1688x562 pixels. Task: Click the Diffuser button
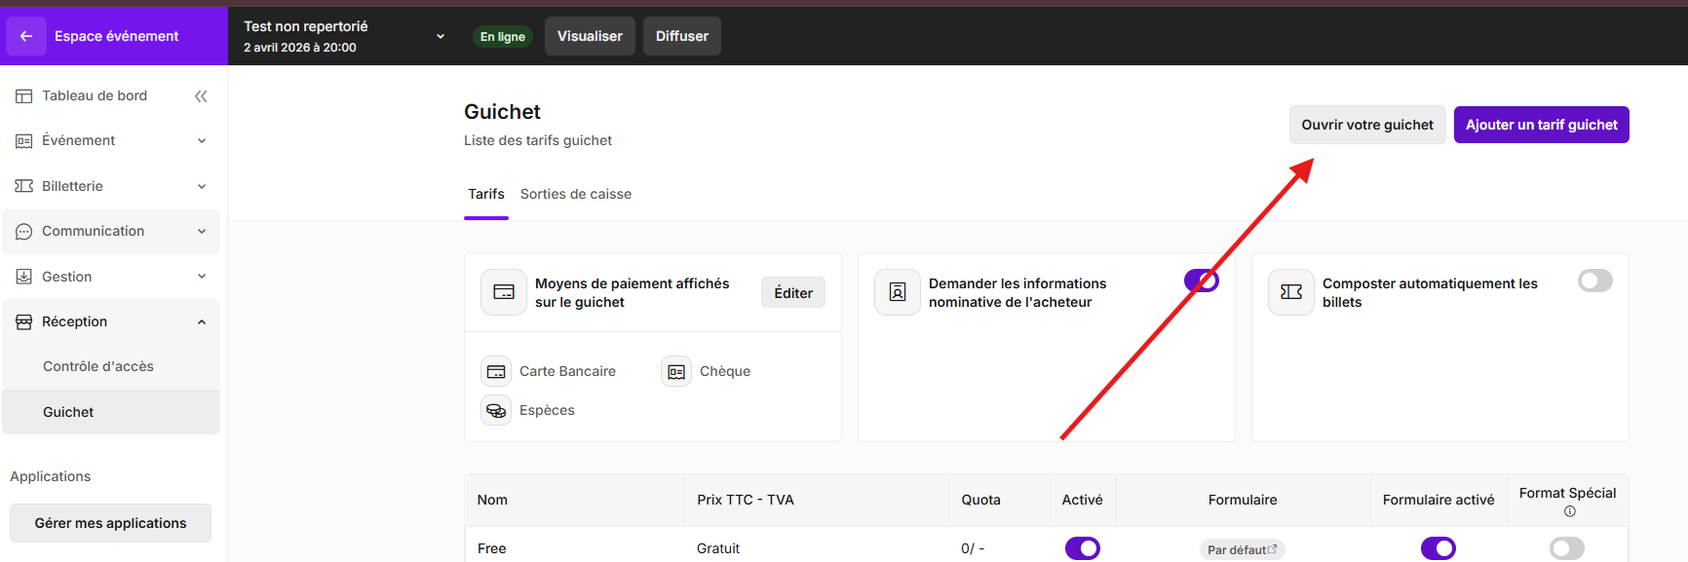coord(682,36)
